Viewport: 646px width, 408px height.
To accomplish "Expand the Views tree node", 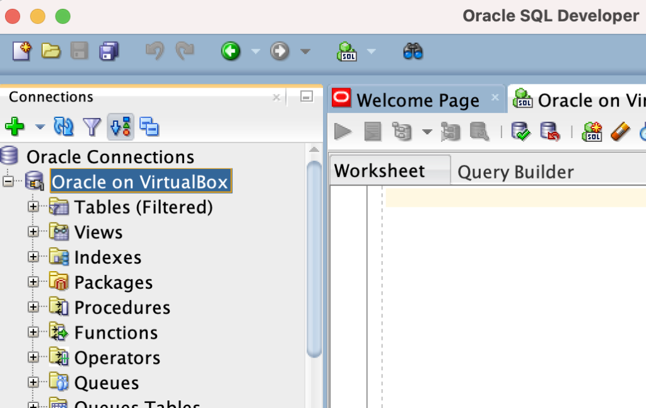I will pyautogui.click(x=34, y=232).
